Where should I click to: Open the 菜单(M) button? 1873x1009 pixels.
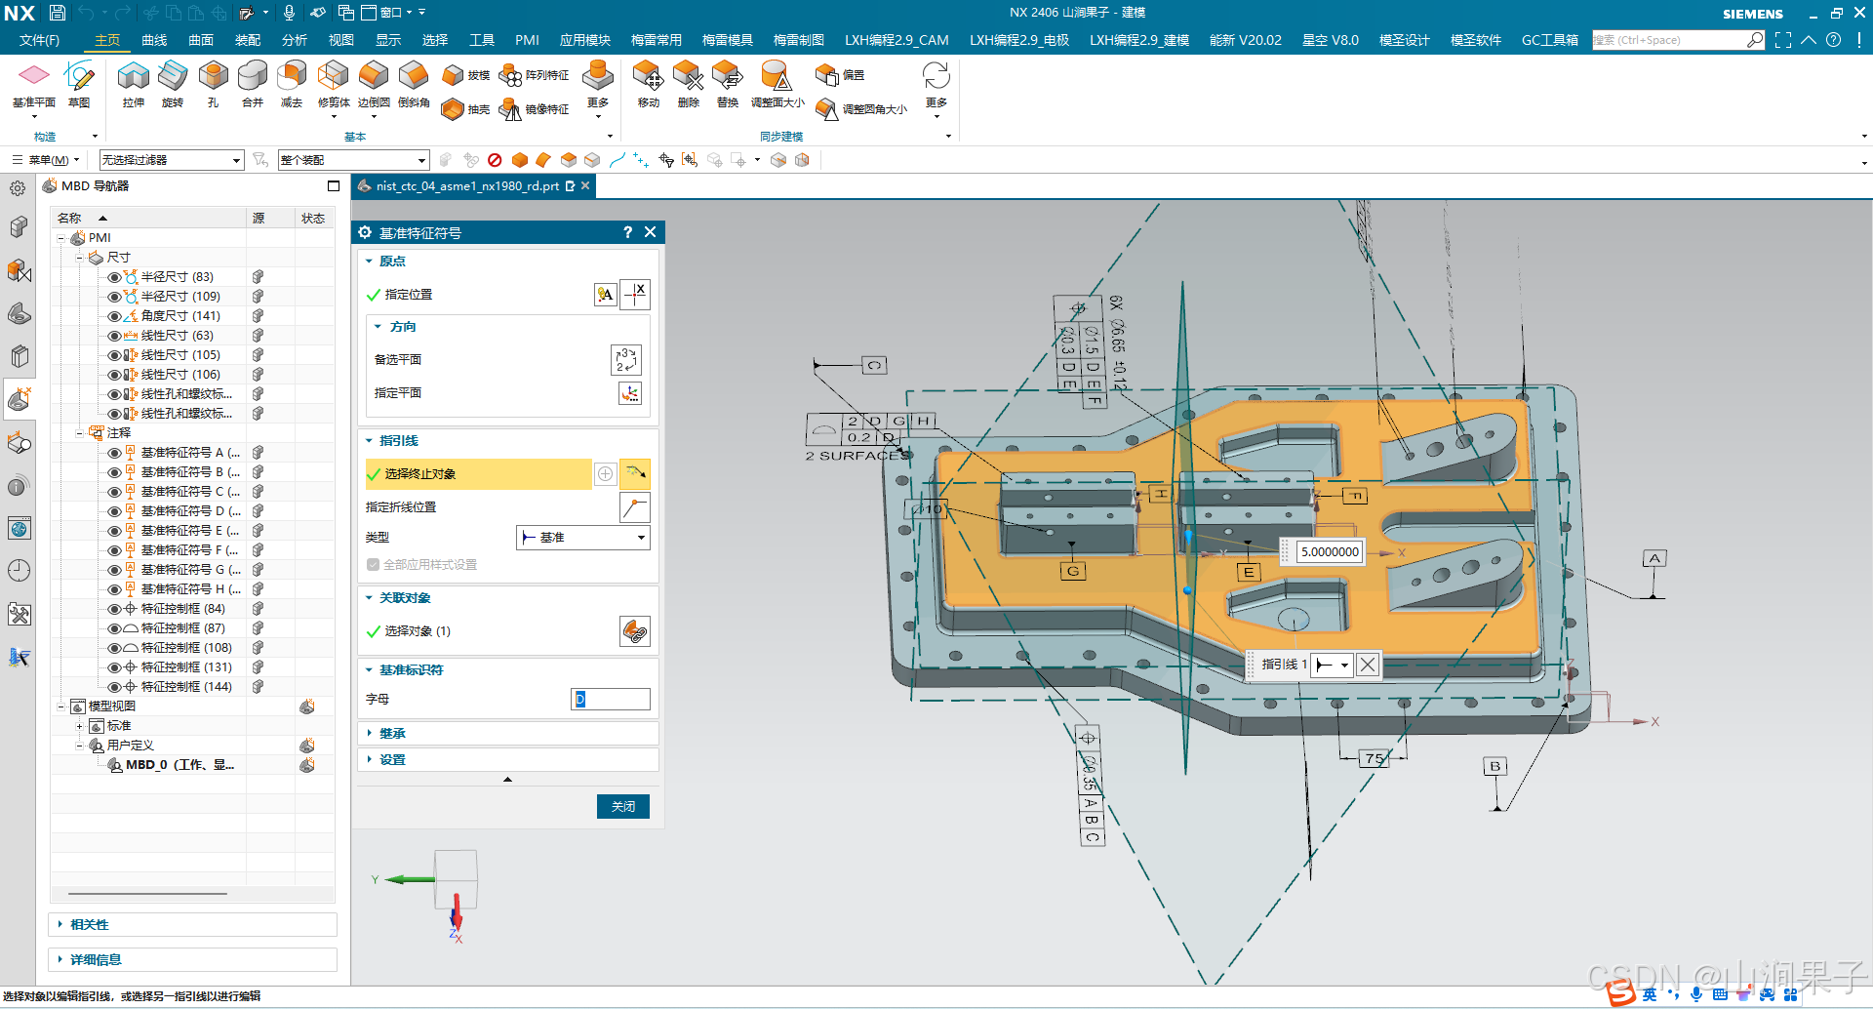point(45,160)
